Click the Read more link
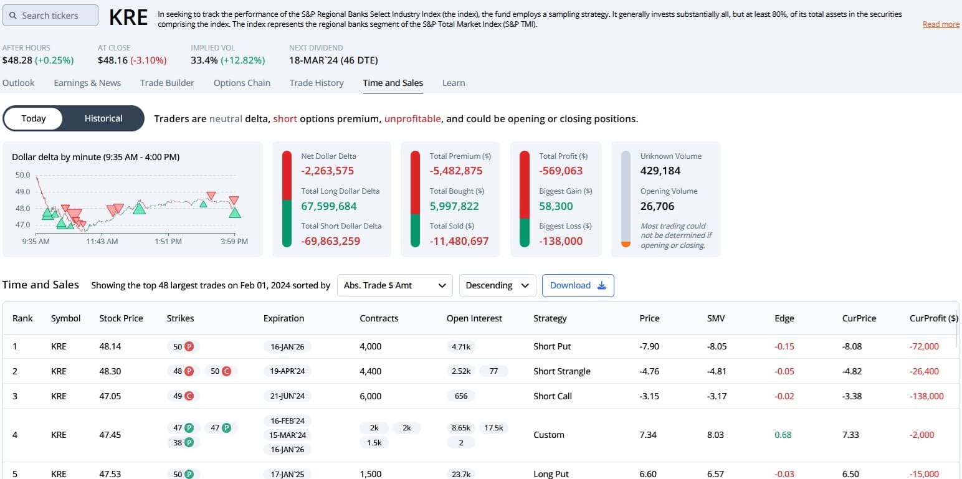The image size is (962, 479). [x=941, y=24]
